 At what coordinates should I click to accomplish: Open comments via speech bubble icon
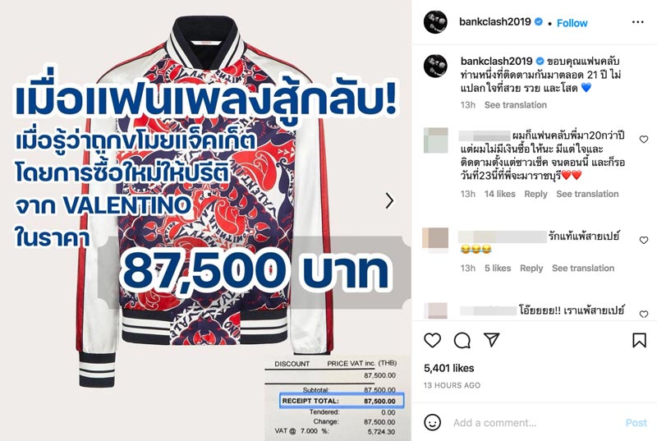click(x=462, y=341)
